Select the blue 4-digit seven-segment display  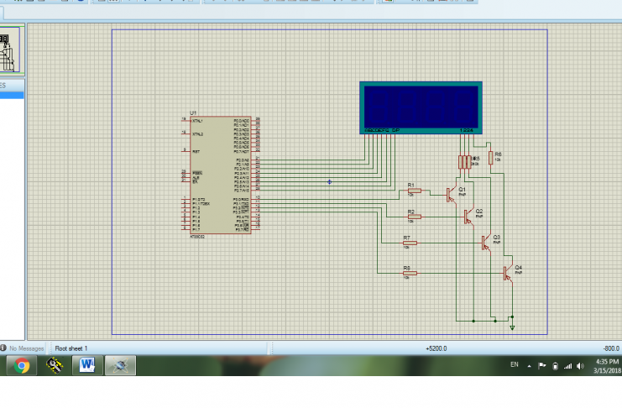(421, 108)
